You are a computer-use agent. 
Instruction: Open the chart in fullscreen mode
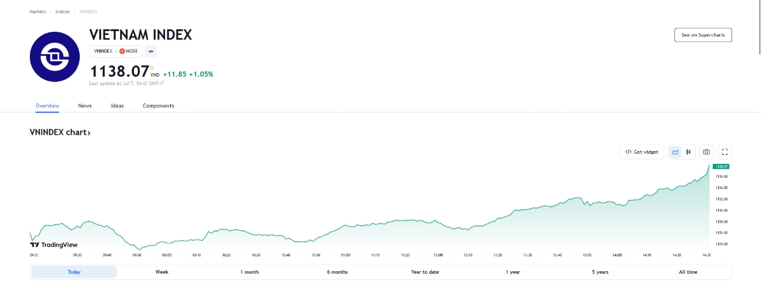(x=725, y=152)
